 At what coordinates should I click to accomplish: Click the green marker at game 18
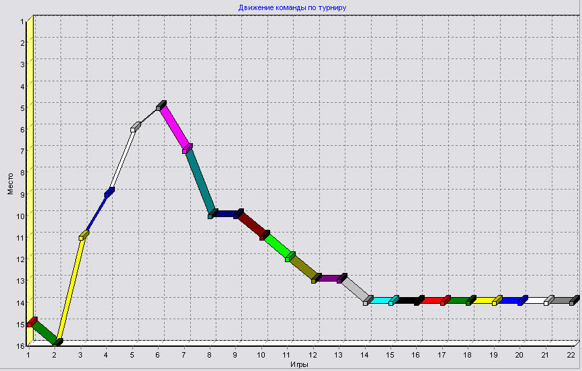click(470, 300)
